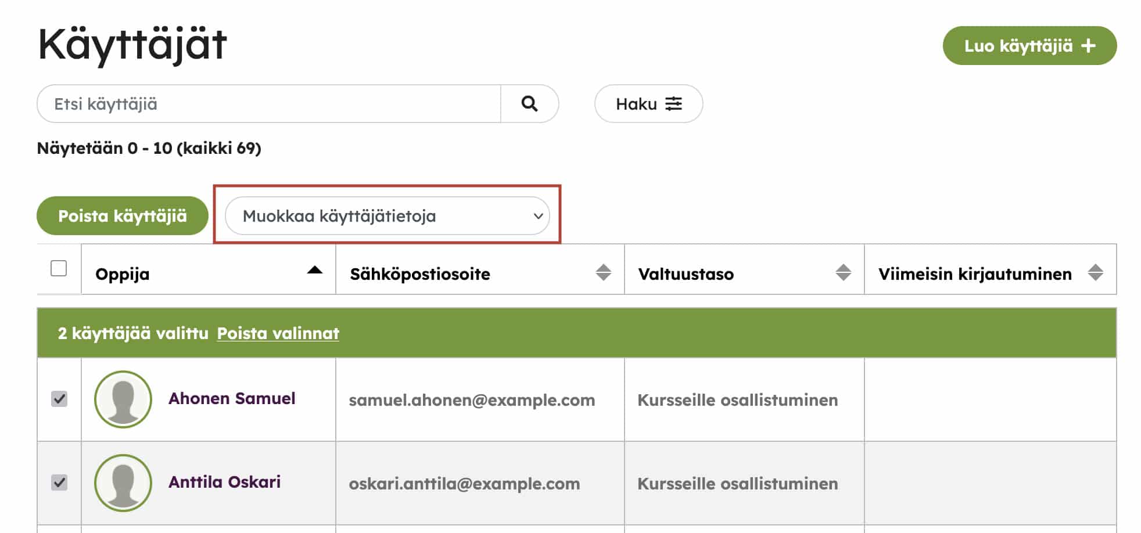Click Ahonen Samuel's avatar image
Viewport: 1141px width, 533px height.
(x=123, y=399)
